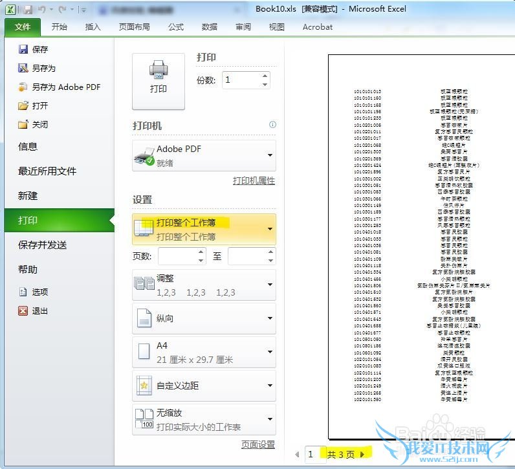
Task: Select the 打印 backstage section
Action: (x=59, y=220)
